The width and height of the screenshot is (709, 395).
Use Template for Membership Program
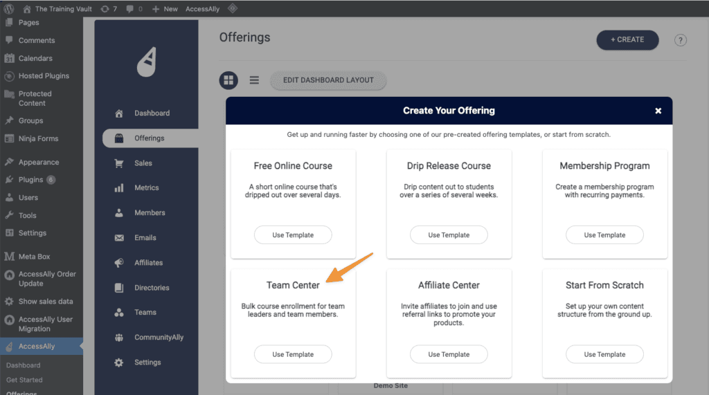(x=604, y=235)
